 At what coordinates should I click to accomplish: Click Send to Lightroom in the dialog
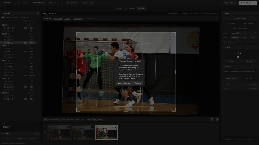pos(124,83)
